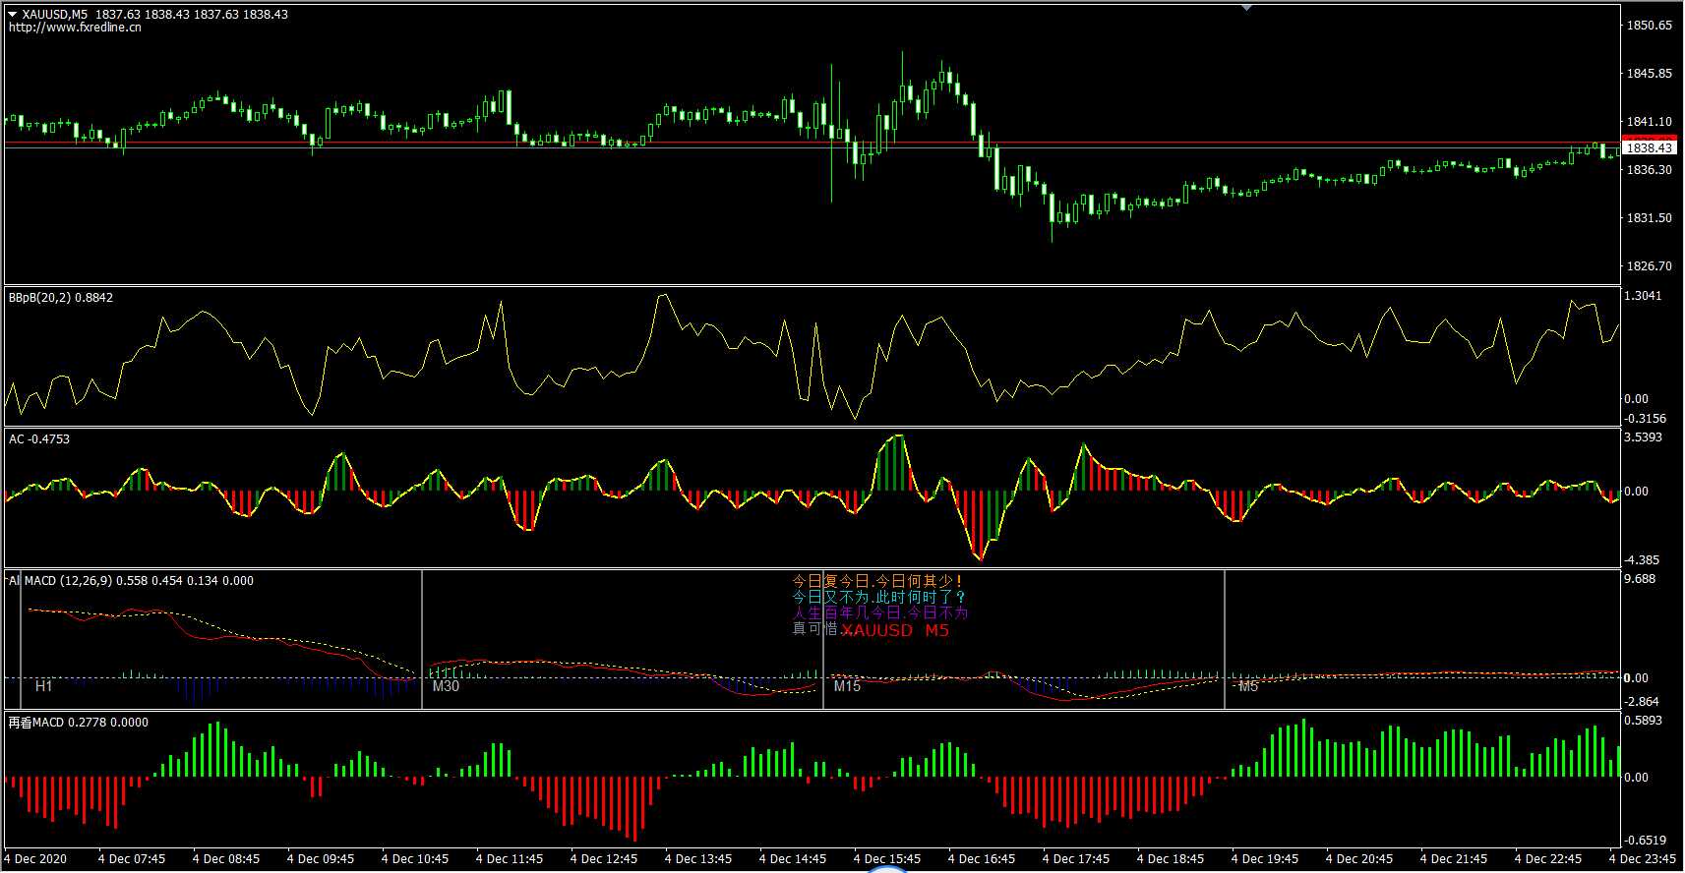Click the 再看MACD 0.2778 indicator label
Viewport: 1685px width, 873px height.
79,723
